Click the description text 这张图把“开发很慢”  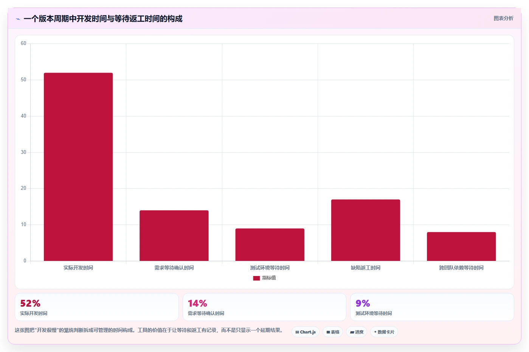(149, 330)
